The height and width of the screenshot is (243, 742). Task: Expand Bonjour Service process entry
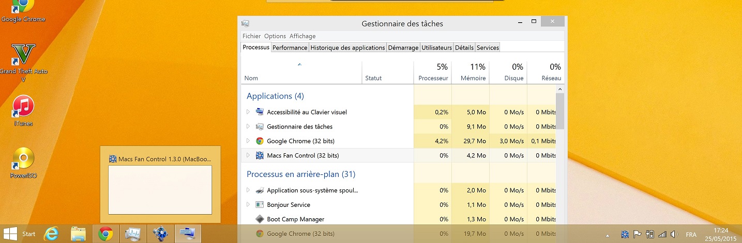click(248, 205)
